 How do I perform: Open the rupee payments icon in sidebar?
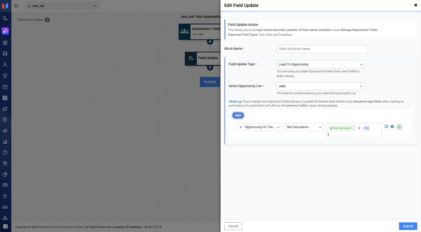(x=5, y=163)
